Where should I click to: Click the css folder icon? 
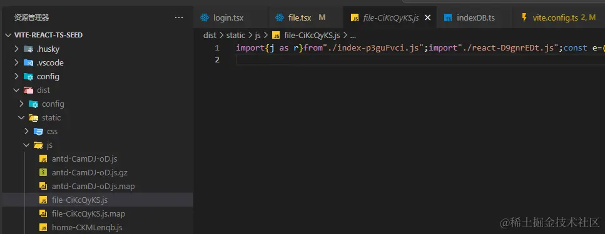point(38,131)
